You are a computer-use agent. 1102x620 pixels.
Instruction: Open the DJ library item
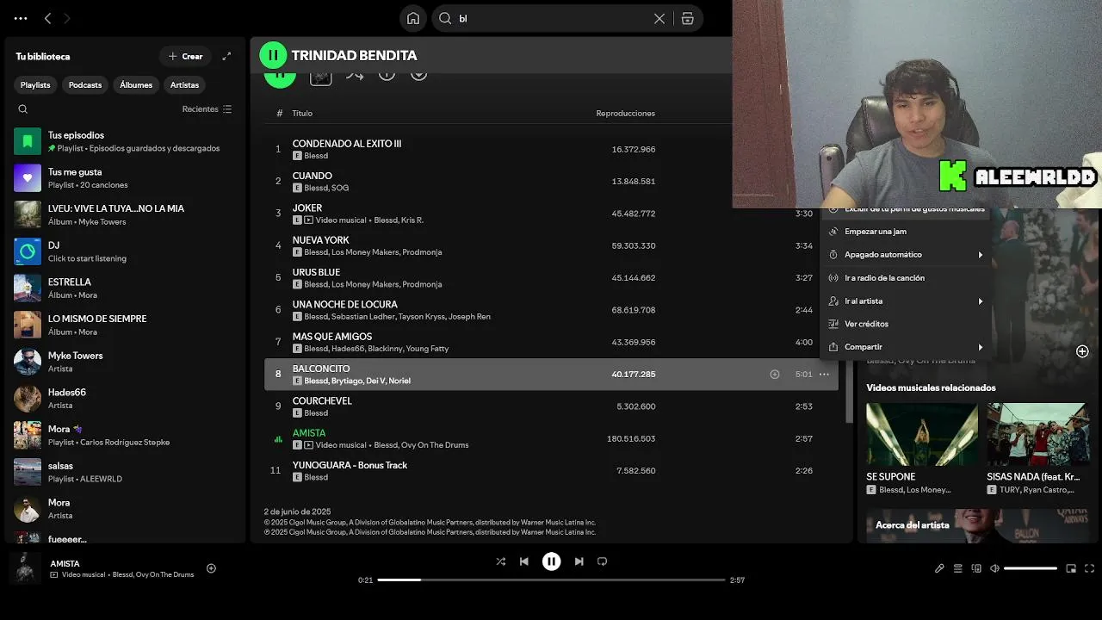pos(125,251)
